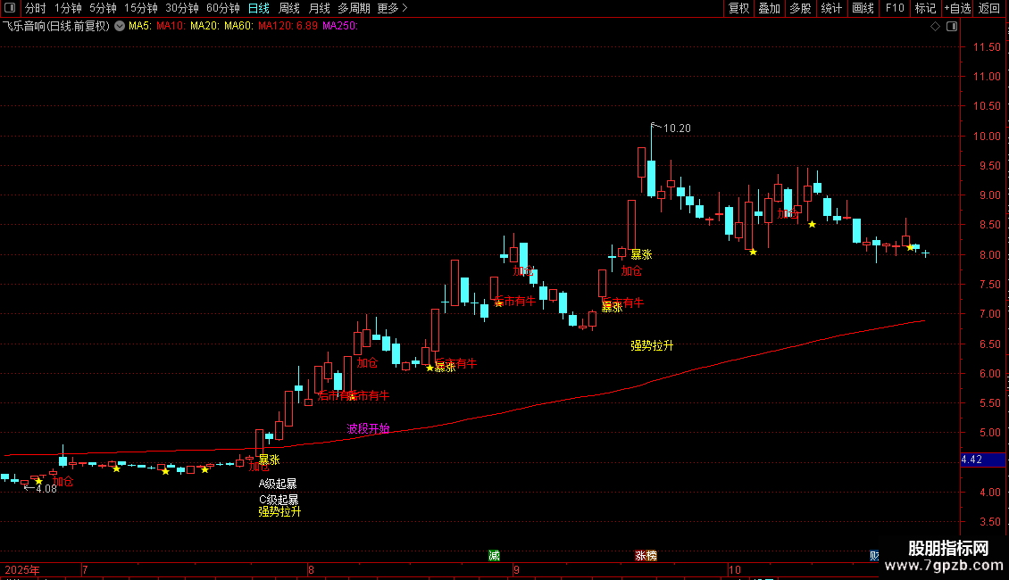1009x580 pixels.
Task: Click the 2025年 date axis label
Action: pyautogui.click(x=22, y=570)
